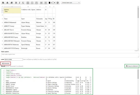This screenshot has width=140, height=95.
Task: Merge the selected cells
Action: (x=41, y=3)
